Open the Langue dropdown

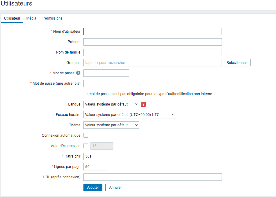tap(111, 104)
